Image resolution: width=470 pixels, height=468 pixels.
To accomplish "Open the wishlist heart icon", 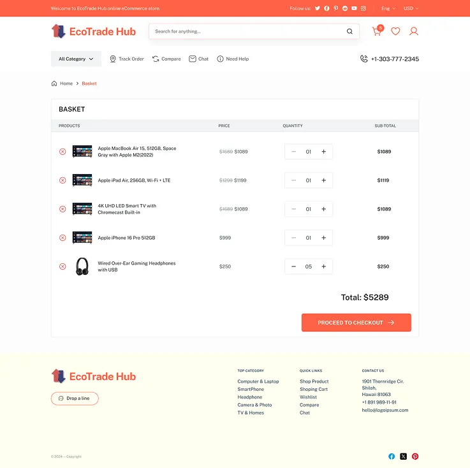I will (395, 31).
